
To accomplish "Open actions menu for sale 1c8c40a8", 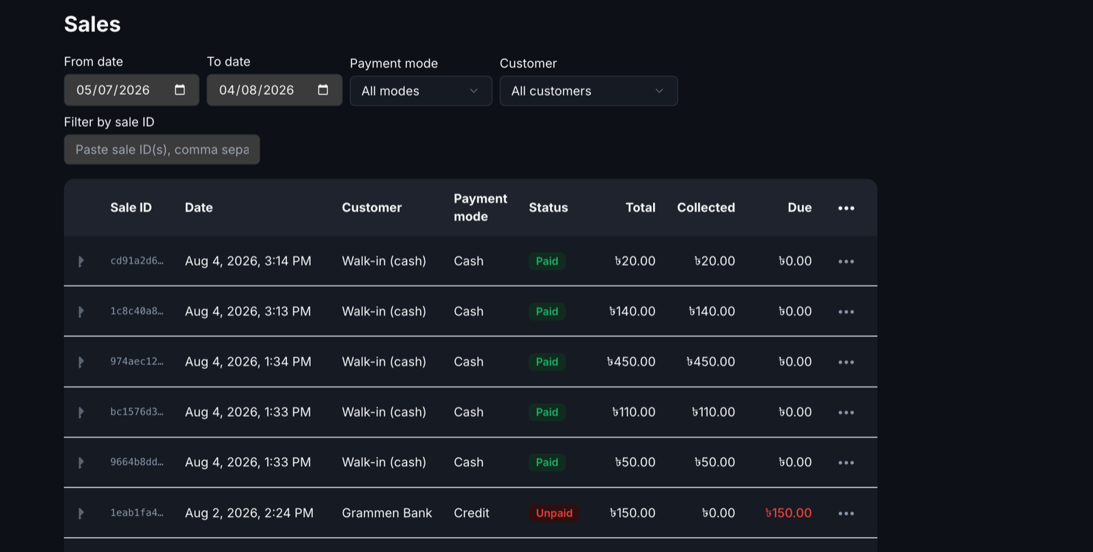I will pos(846,312).
